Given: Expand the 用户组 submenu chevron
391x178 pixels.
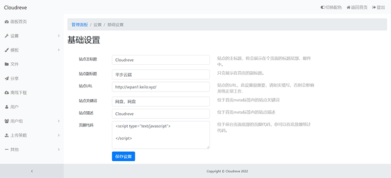Looking at the screenshot, I should [x=59, y=121].
